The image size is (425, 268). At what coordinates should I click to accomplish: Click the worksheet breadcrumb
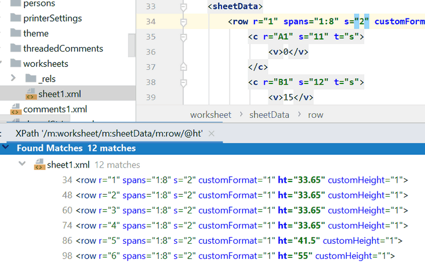tap(210, 114)
